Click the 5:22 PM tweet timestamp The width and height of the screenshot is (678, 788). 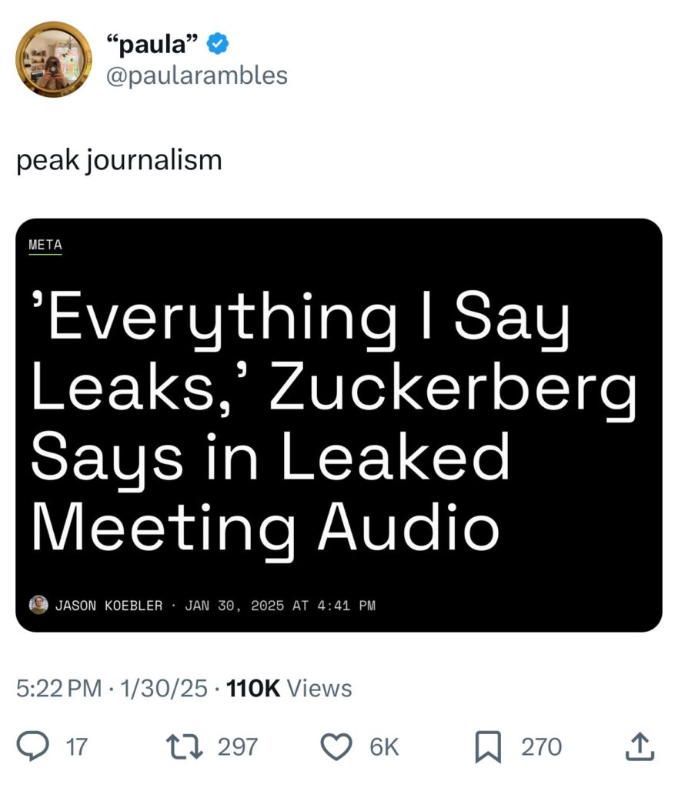point(58,688)
